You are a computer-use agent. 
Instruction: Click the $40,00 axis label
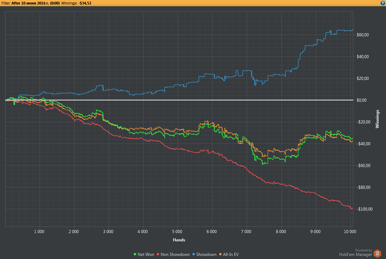pos(363,57)
